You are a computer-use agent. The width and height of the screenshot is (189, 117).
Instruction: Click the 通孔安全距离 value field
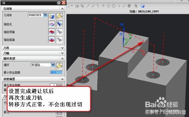click(x=56, y=85)
